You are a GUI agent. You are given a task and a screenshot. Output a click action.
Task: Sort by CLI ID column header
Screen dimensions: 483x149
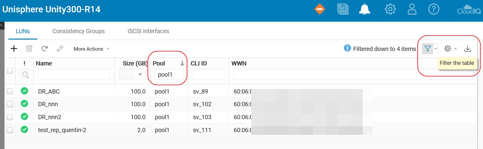[x=199, y=63]
